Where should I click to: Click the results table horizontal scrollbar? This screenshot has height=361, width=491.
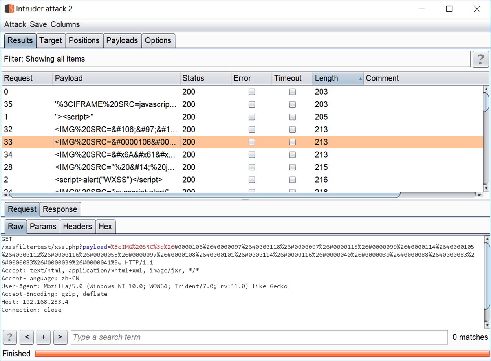[204, 194]
